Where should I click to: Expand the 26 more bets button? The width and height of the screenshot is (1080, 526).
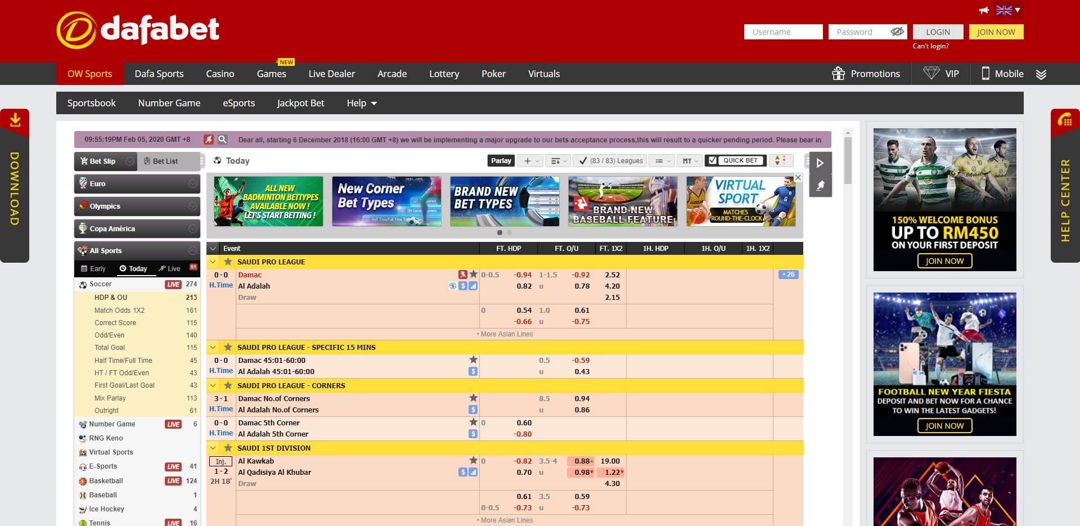(788, 275)
